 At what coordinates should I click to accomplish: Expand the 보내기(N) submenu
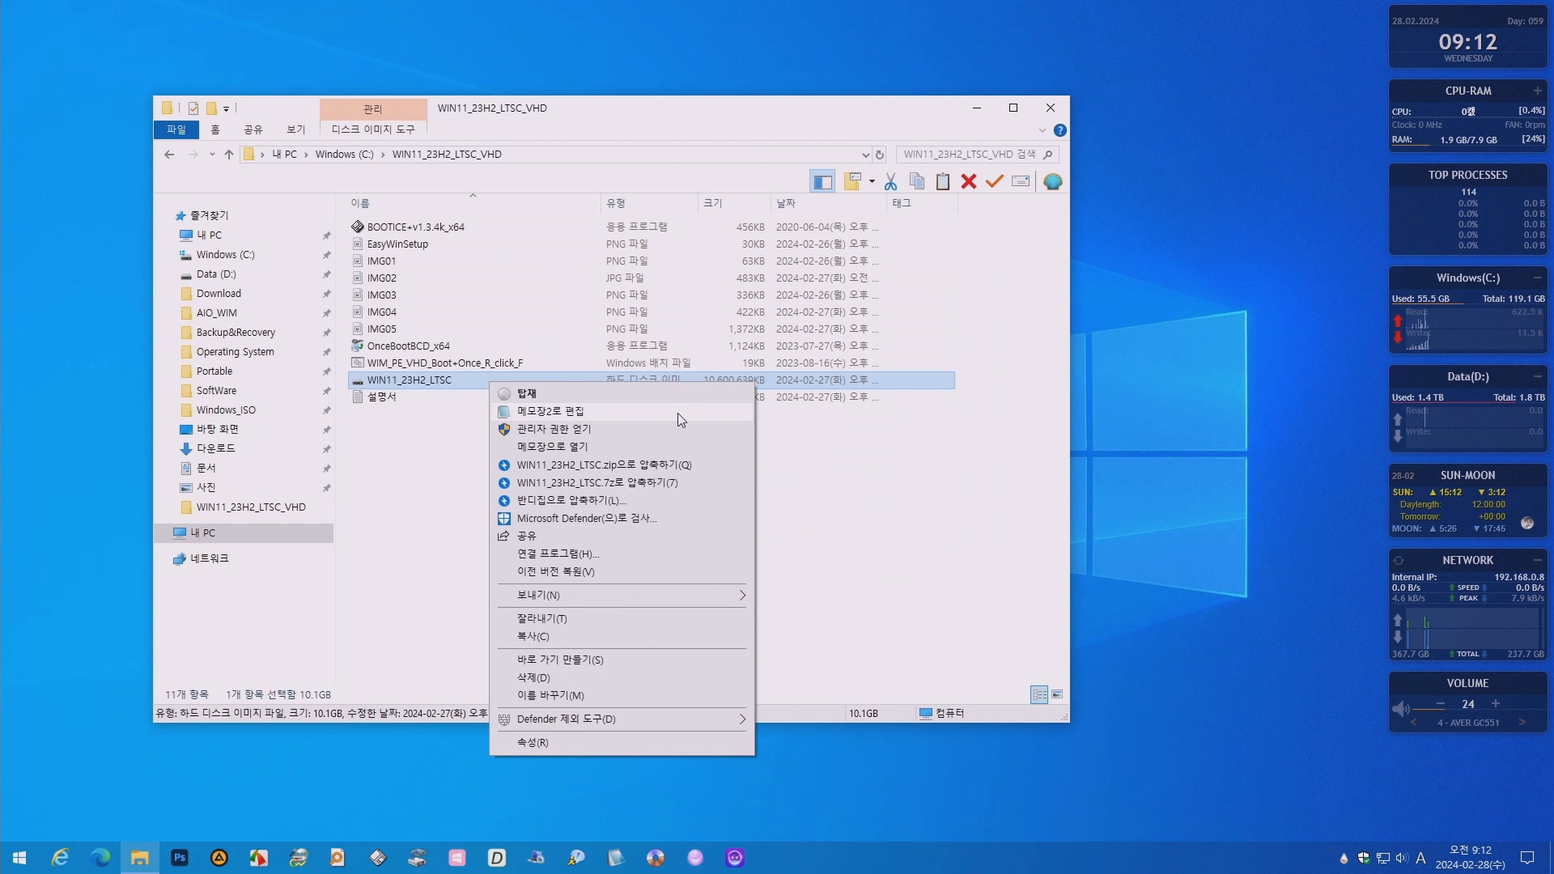click(622, 595)
